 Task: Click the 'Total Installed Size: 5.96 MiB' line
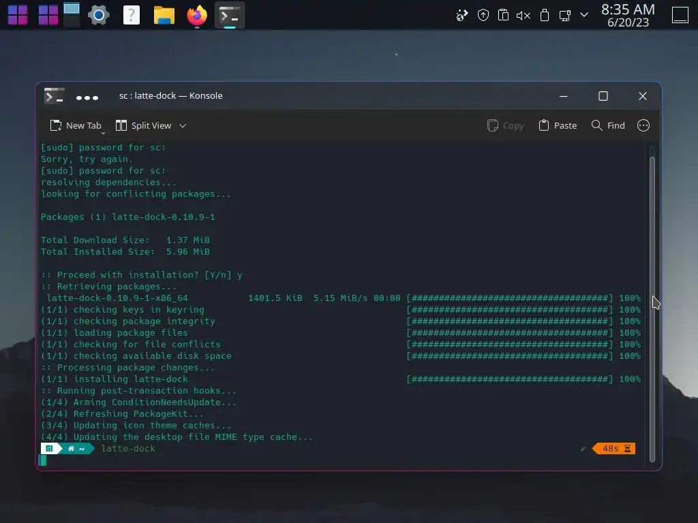[125, 252]
